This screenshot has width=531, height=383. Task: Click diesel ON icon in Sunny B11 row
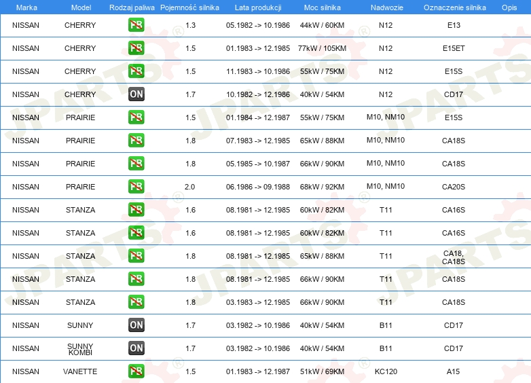click(136, 325)
